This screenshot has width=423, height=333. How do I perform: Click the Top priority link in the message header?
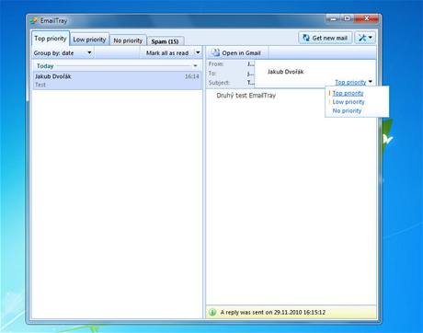click(x=350, y=82)
